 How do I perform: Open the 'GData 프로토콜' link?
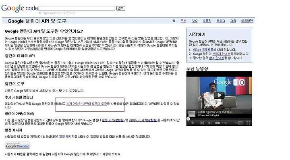pyautogui.click(x=203, y=50)
